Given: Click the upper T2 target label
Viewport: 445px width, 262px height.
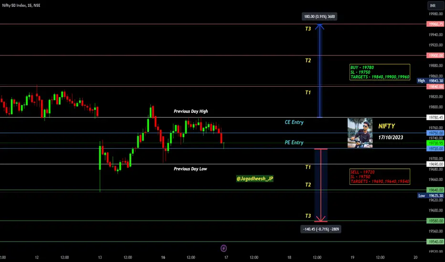Looking at the screenshot, I should coord(308,60).
